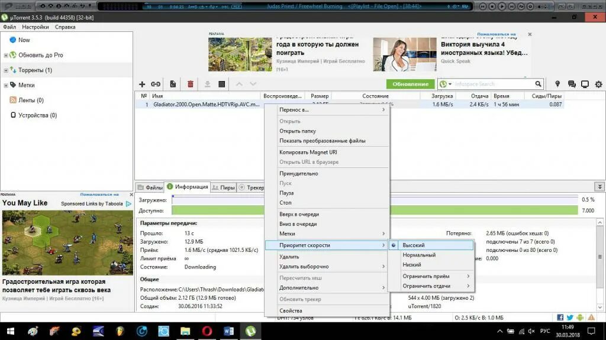This screenshot has height=340, width=606.
Task: Click the green Обновление button
Action: (x=411, y=84)
